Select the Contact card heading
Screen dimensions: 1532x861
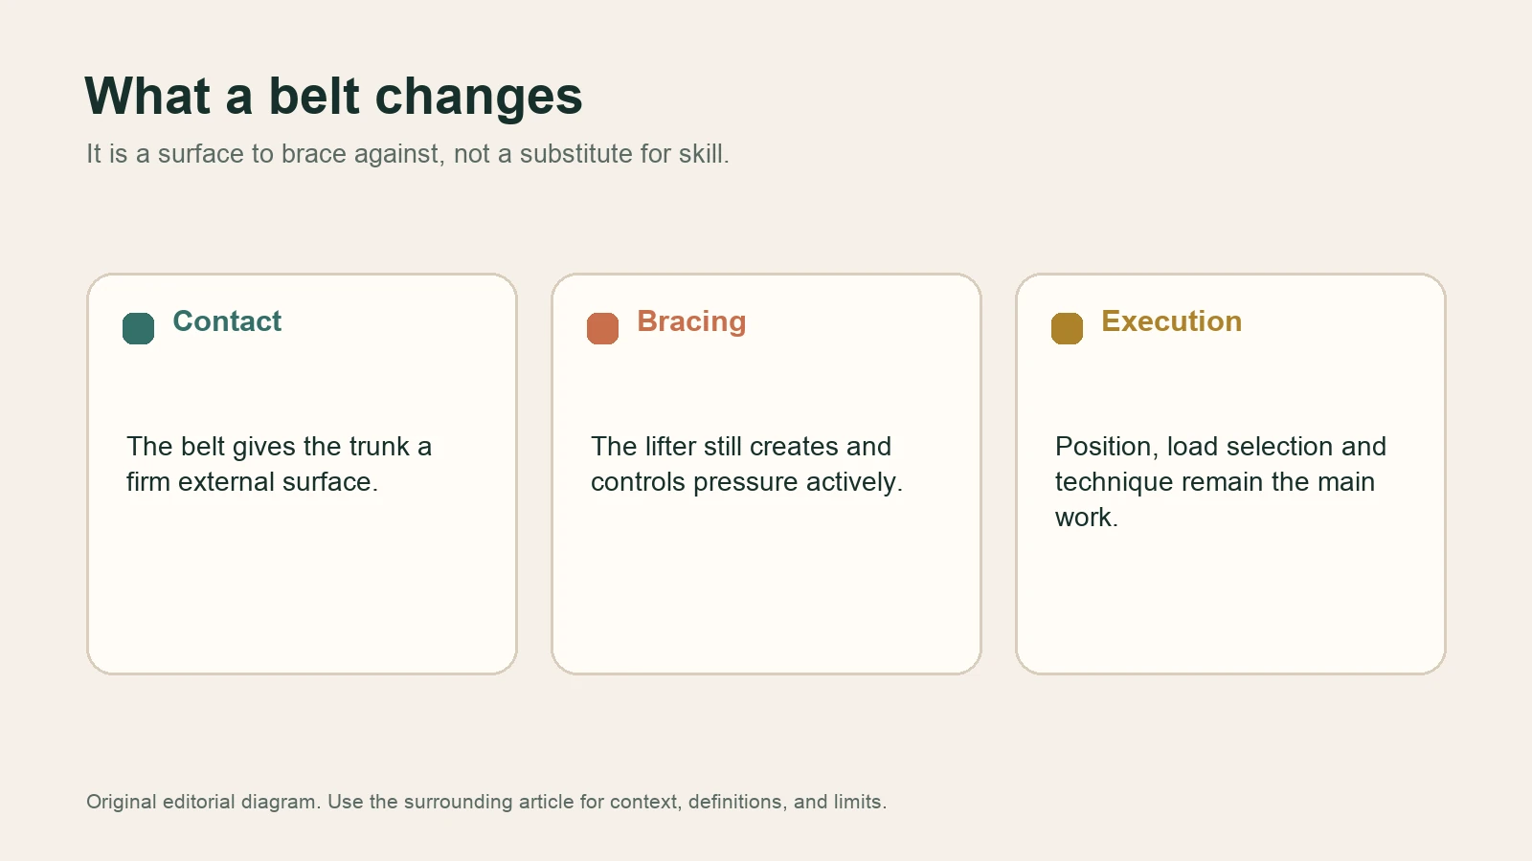click(227, 321)
